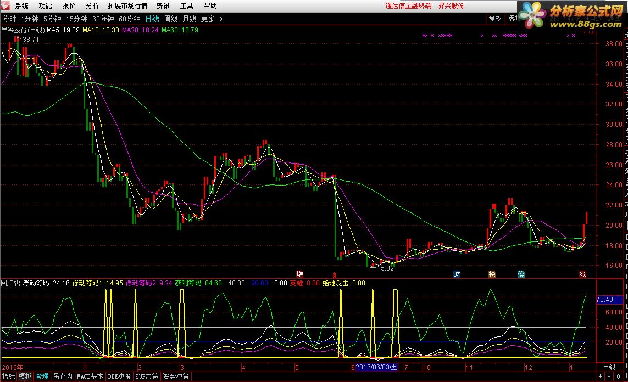Switch to 月线 monthly period

190,19
